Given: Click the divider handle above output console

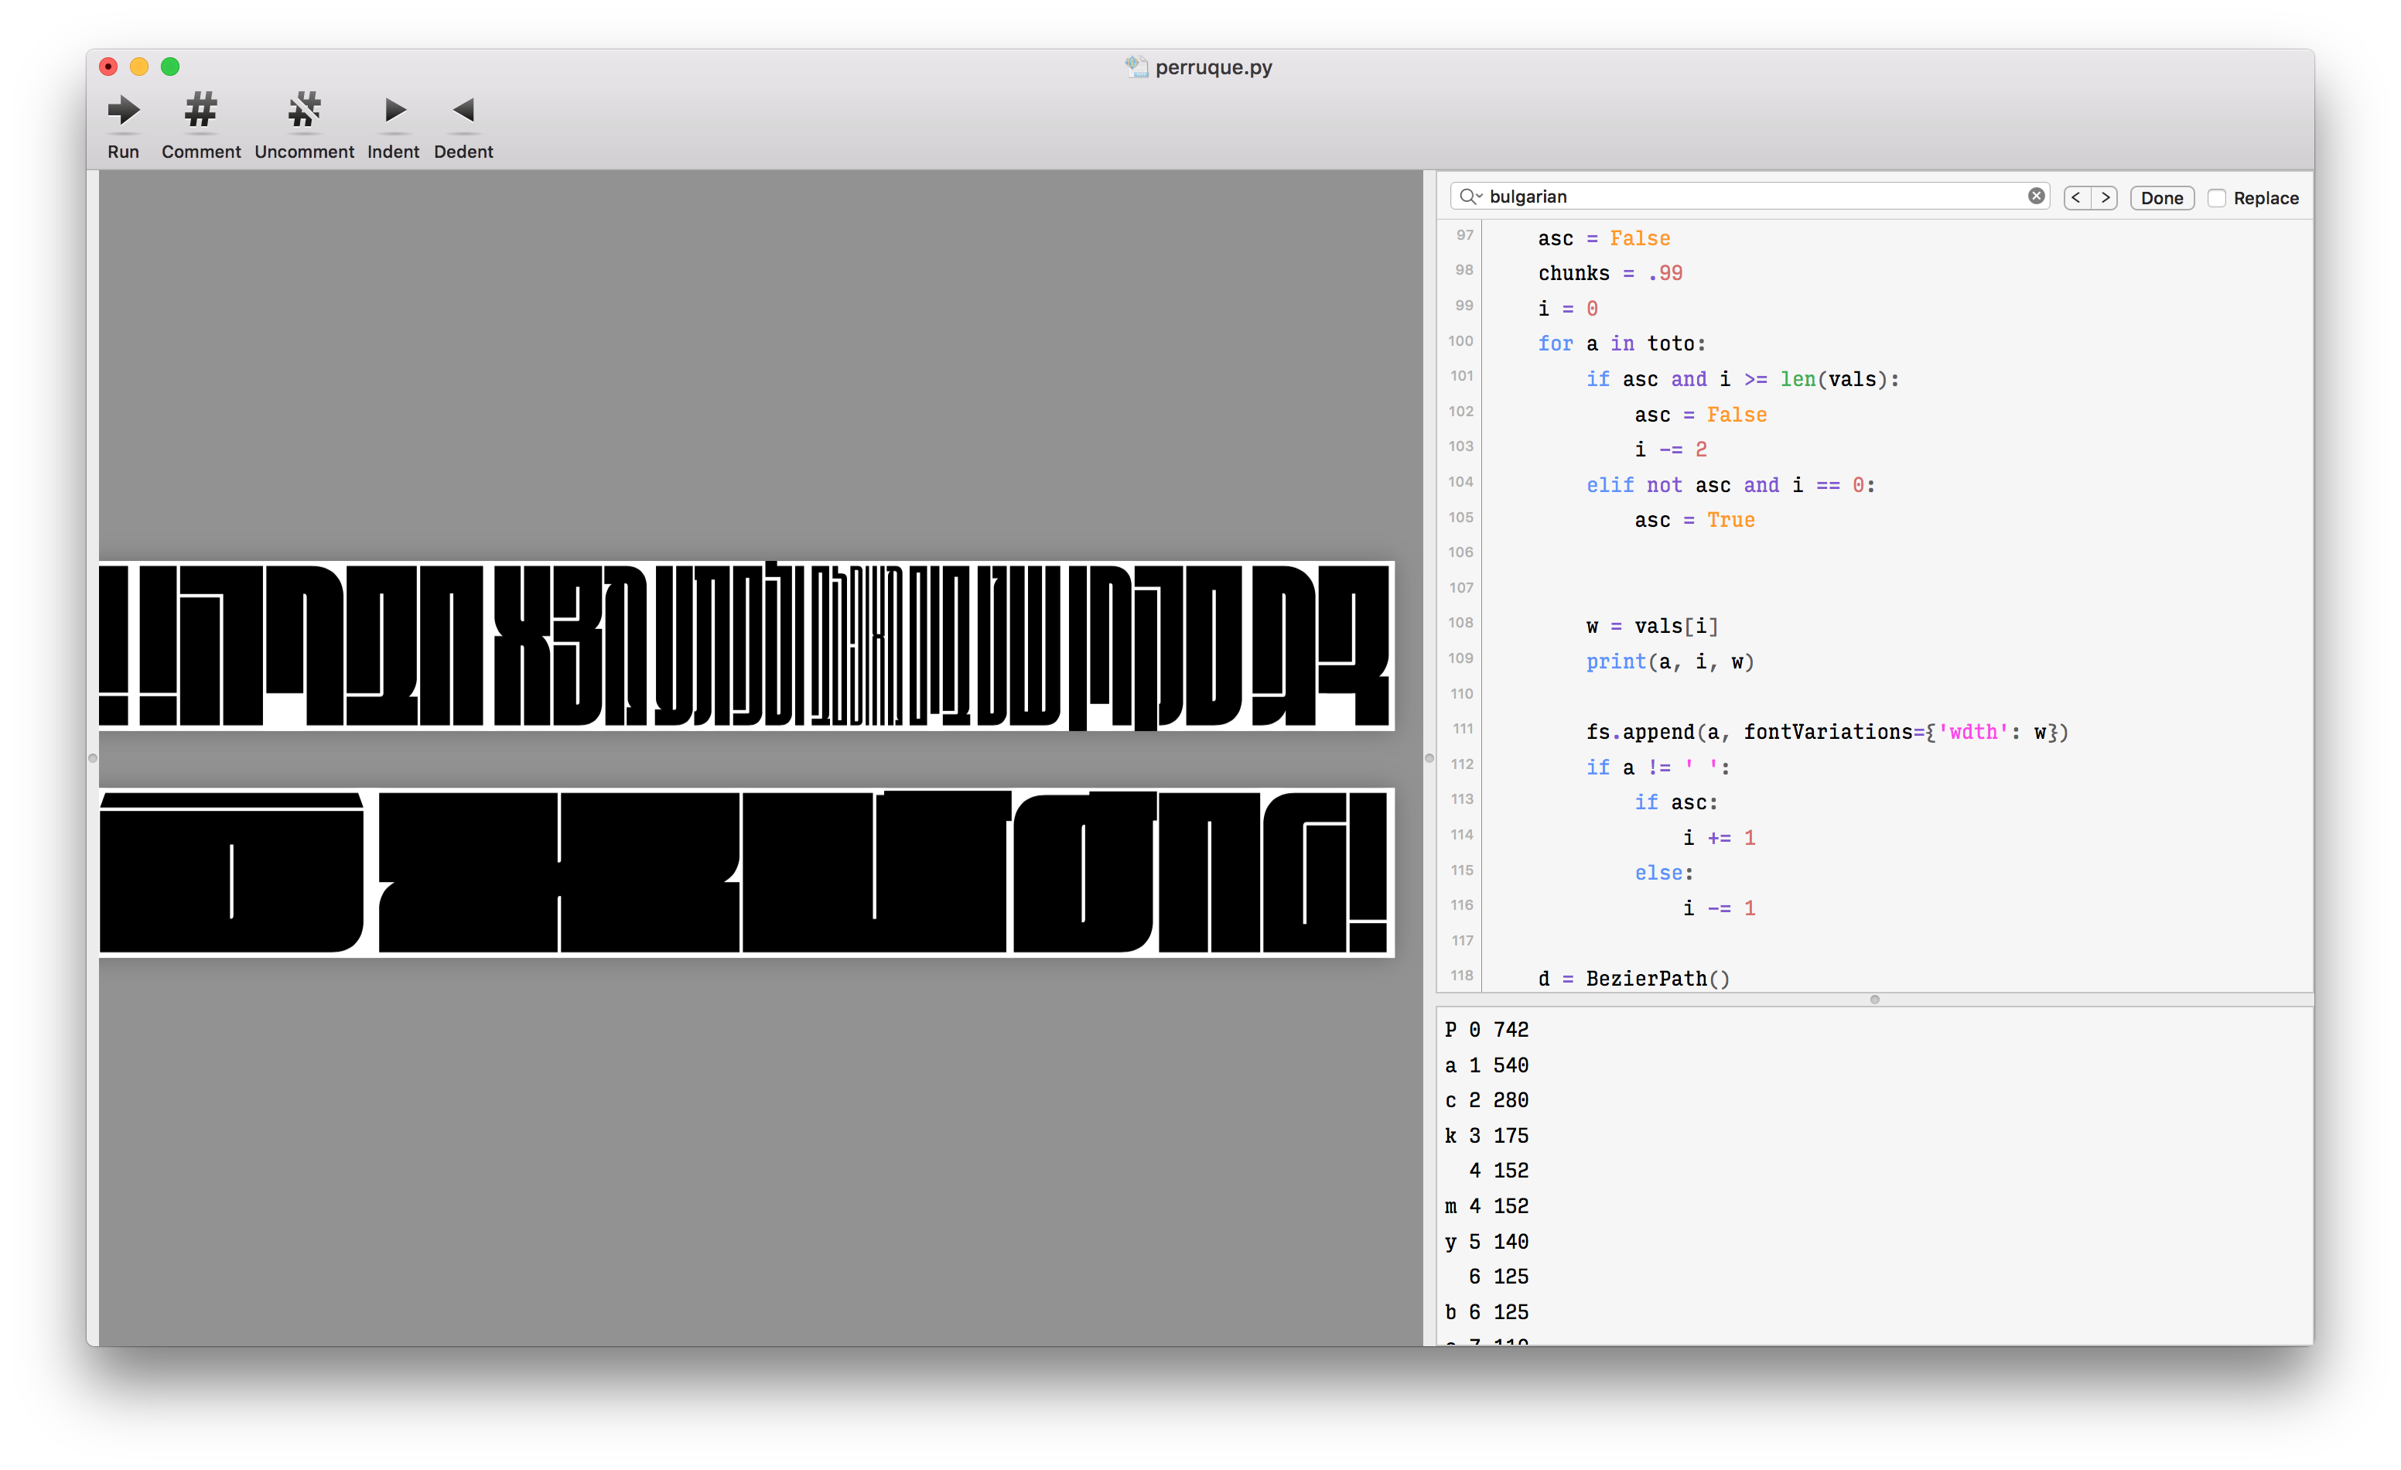Looking at the screenshot, I should pos(1873,999).
